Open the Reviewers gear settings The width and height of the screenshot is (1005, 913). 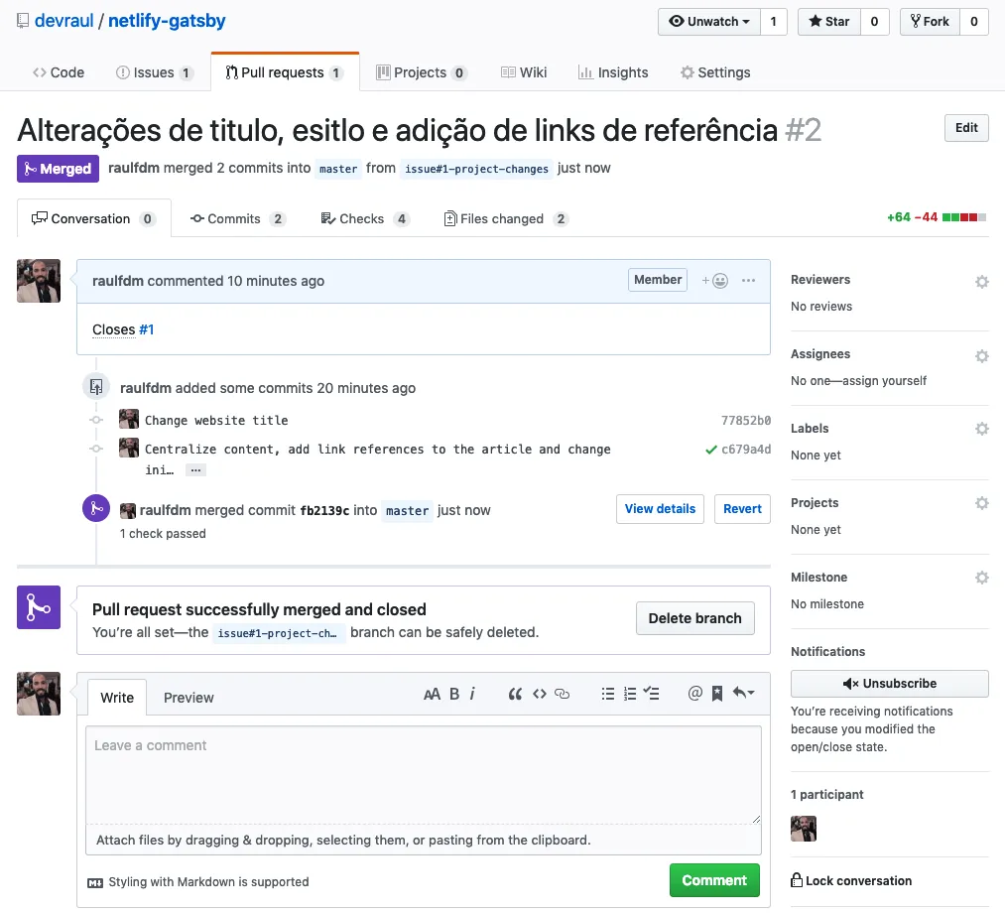click(x=982, y=282)
